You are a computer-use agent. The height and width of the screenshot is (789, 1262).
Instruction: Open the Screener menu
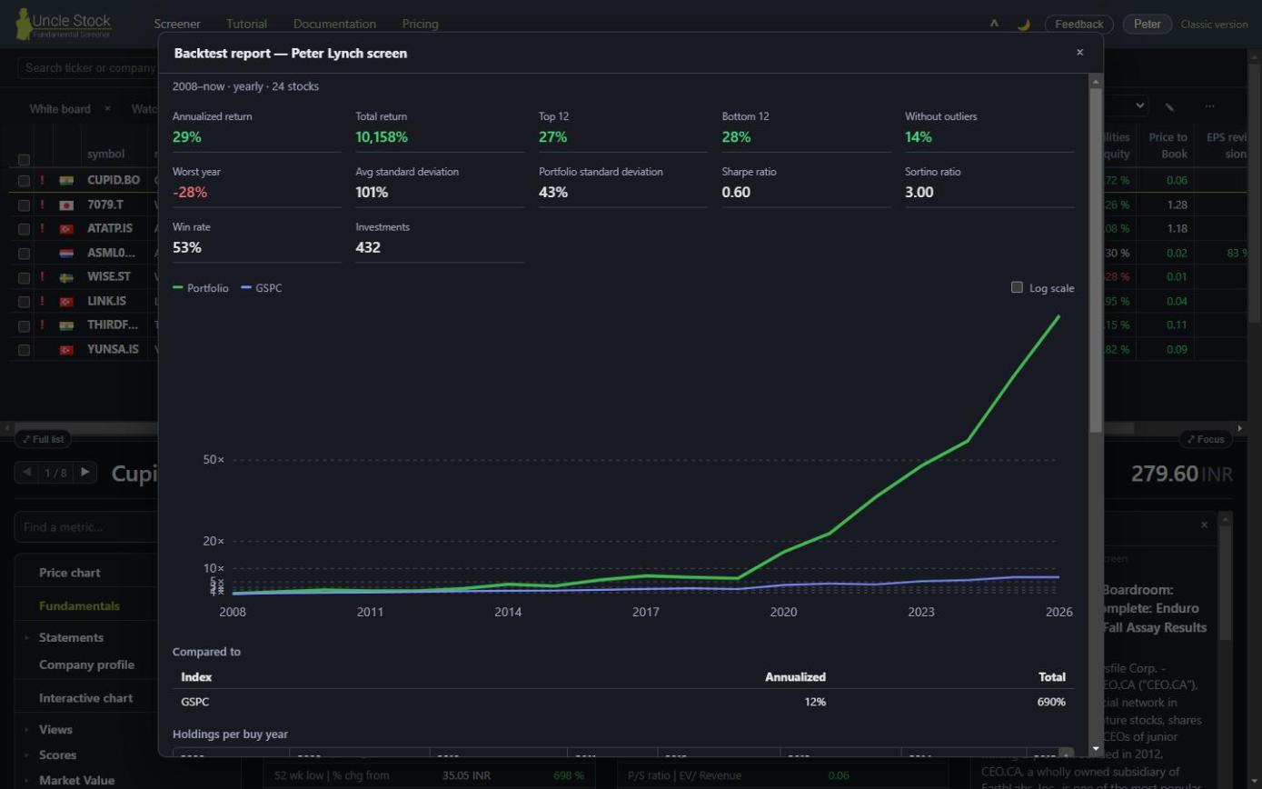[x=177, y=24]
